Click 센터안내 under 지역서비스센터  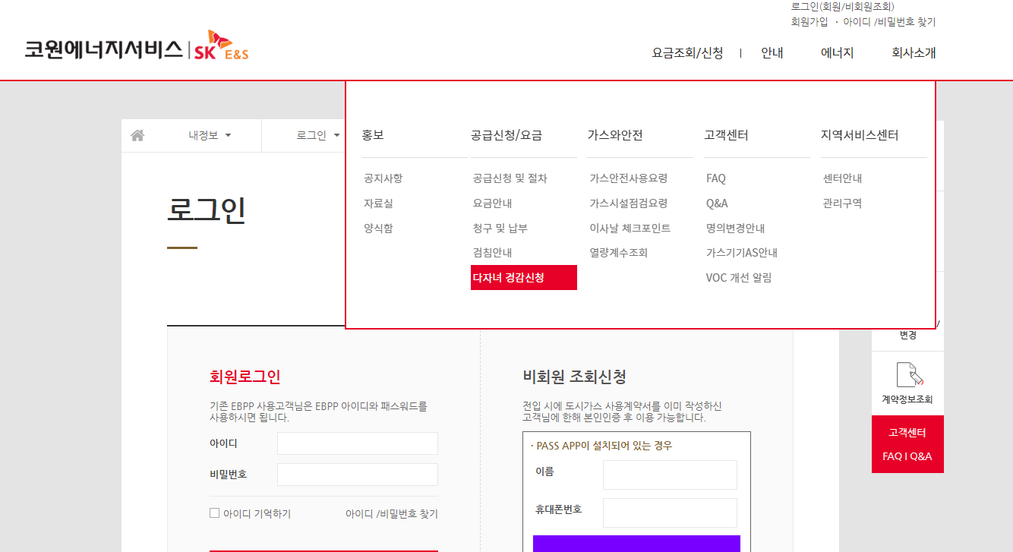point(841,178)
